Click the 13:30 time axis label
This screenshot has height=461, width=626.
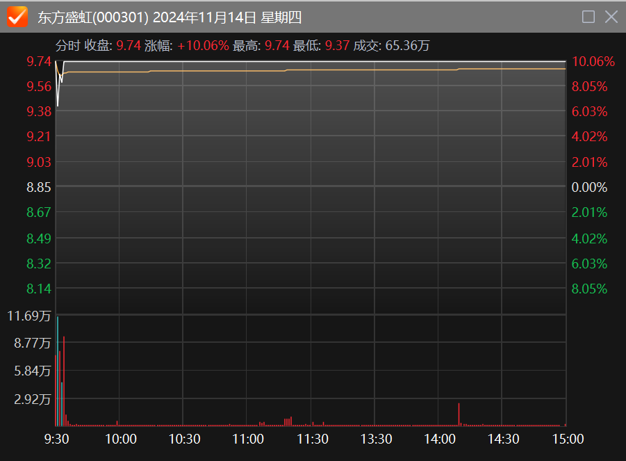[376, 439]
